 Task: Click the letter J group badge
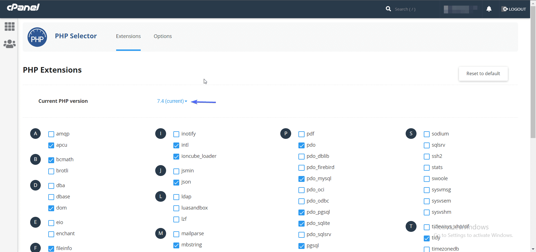pyautogui.click(x=161, y=170)
